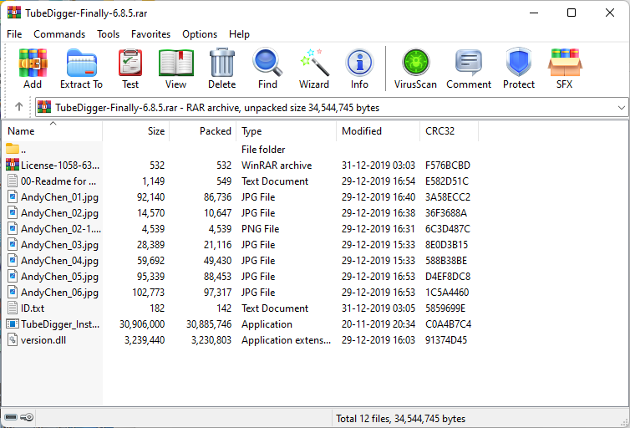
Task: Select the AndyChen_03.jpg file name
Action: pyautogui.click(x=59, y=245)
